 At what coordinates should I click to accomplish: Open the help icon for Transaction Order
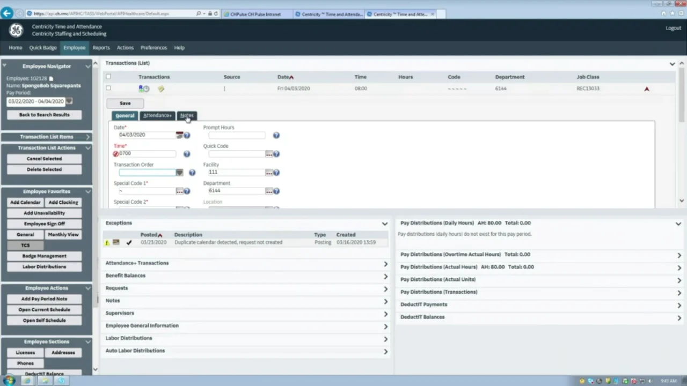[192, 173]
